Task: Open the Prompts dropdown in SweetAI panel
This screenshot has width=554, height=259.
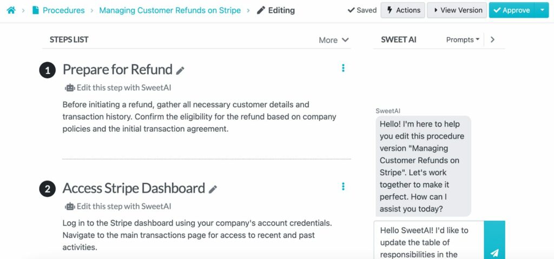Action: (463, 39)
